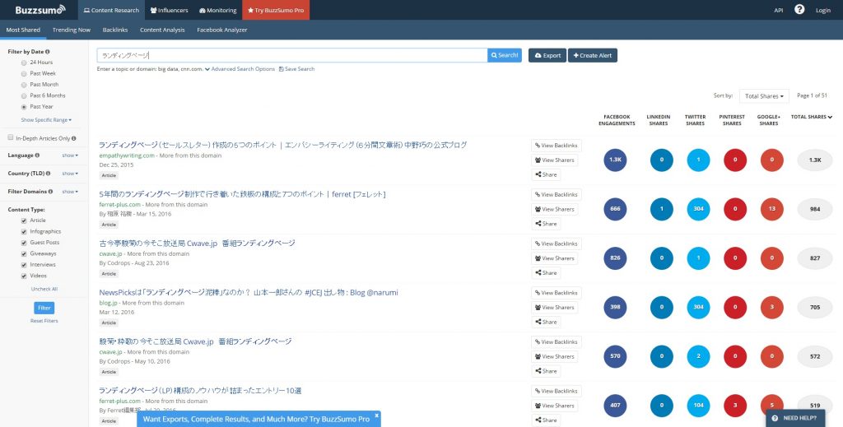This screenshot has width=843, height=427.
Task: Click Facebook engagements circle showing 570
Action: (x=615, y=356)
